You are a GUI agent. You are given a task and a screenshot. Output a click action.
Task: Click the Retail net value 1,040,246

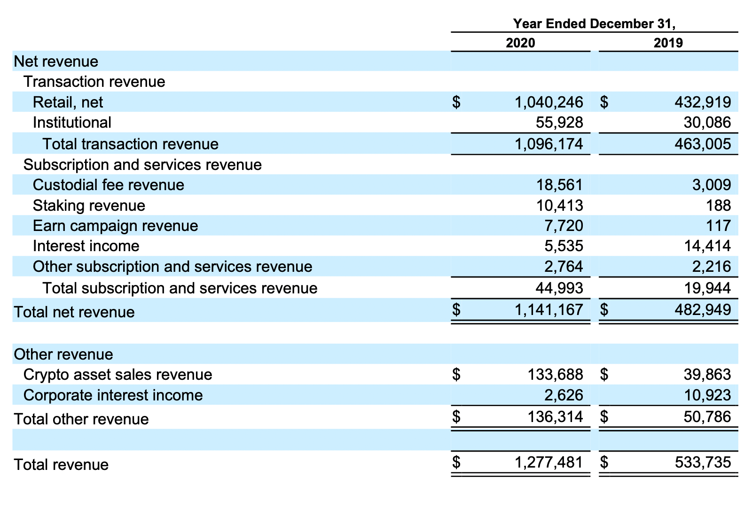[549, 102]
